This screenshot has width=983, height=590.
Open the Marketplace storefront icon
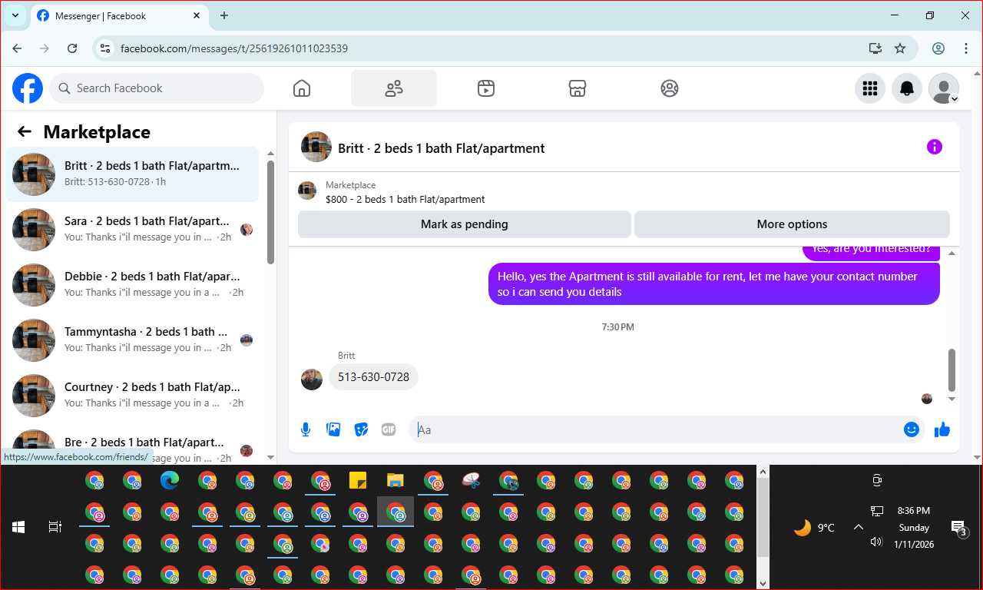point(578,88)
